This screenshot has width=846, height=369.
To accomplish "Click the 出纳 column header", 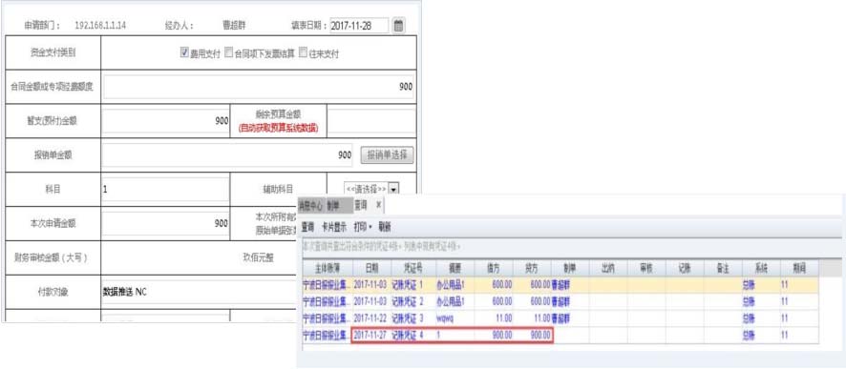I will [608, 268].
